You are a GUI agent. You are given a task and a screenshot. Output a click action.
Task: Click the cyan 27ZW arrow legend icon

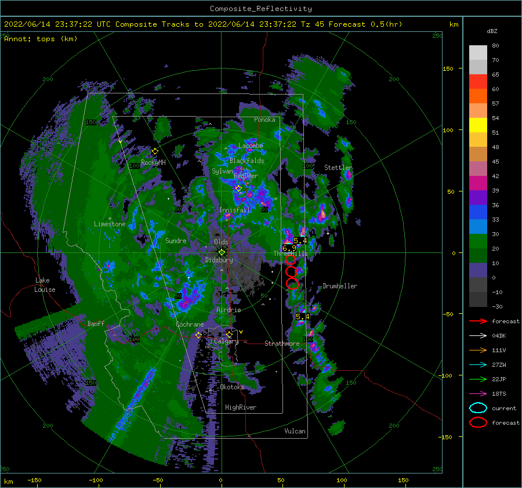(x=478, y=365)
